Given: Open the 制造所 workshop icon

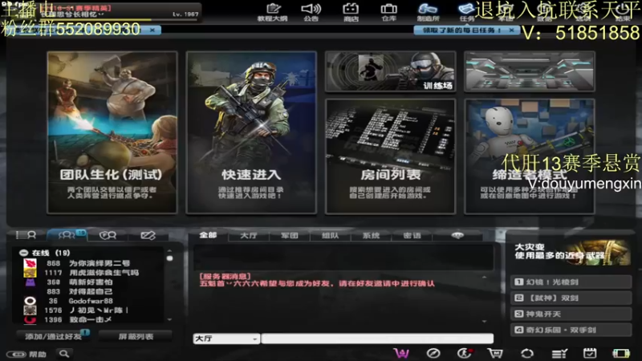Looking at the screenshot, I should (428, 12).
